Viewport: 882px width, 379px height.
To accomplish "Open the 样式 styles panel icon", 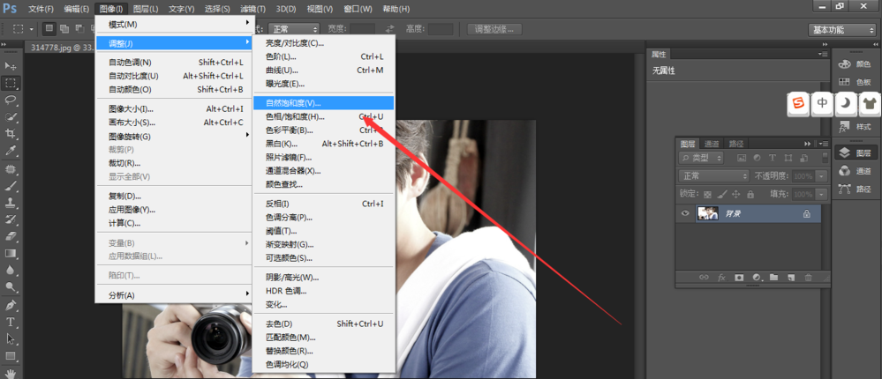I will click(844, 127).
